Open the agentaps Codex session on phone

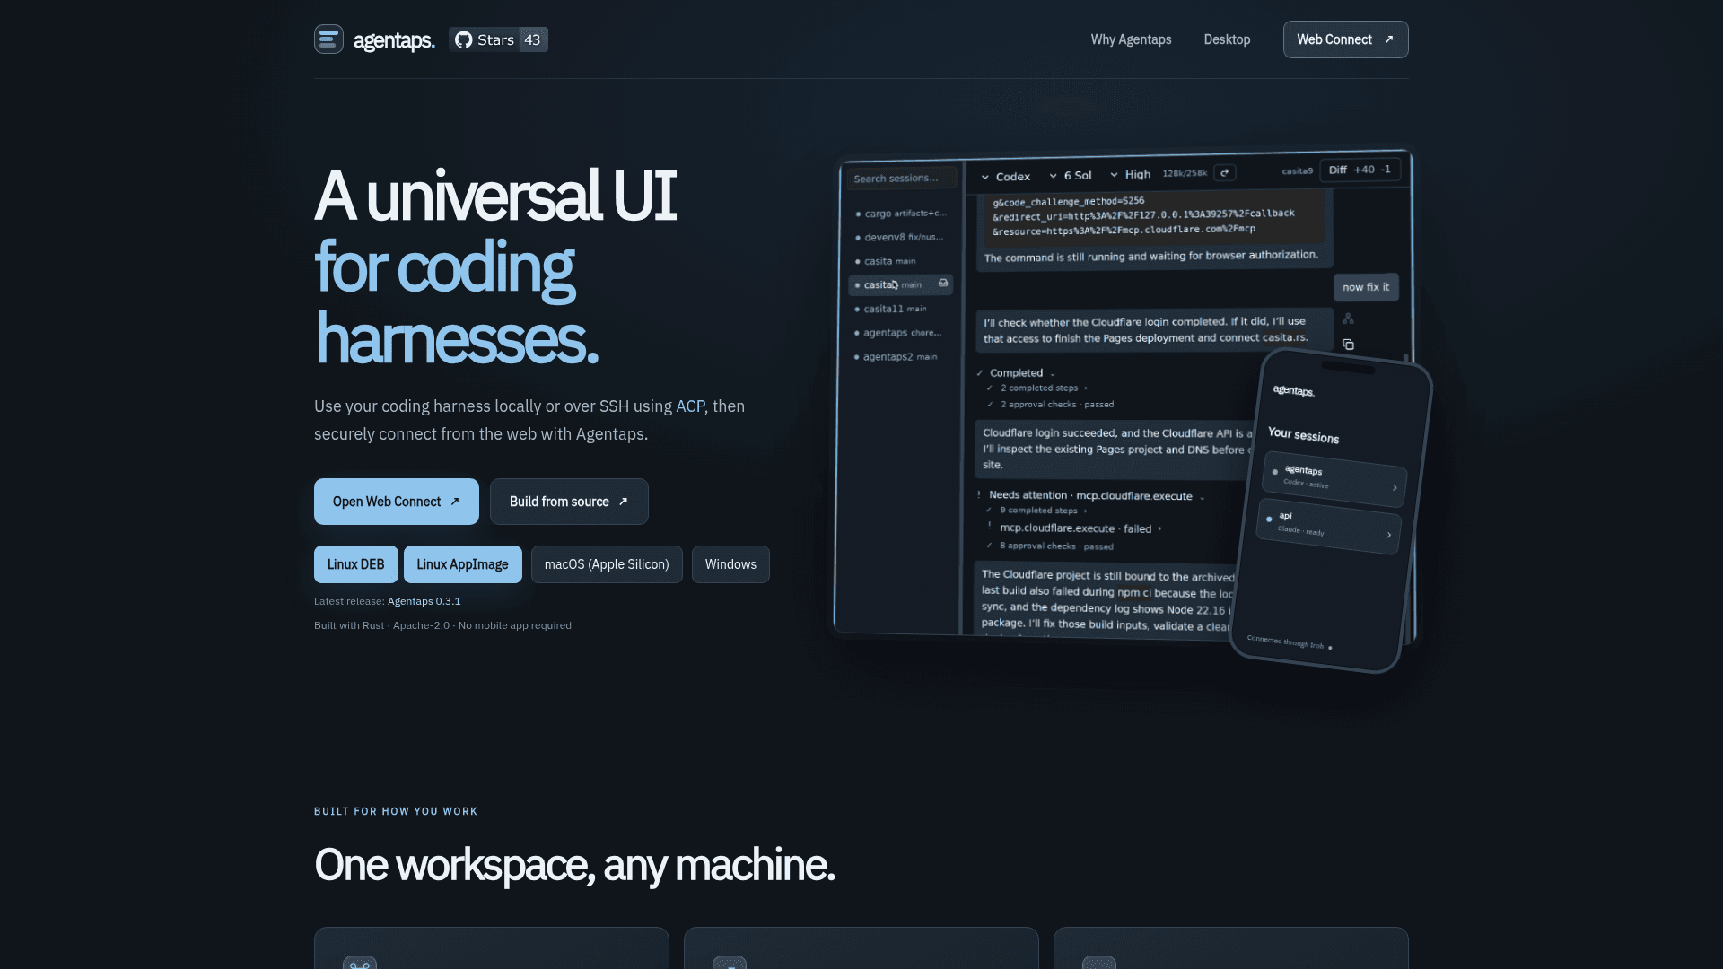(x=1334, y=479)
